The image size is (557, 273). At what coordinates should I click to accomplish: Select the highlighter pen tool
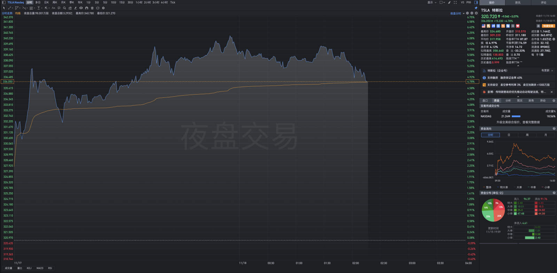click(76, 8)
